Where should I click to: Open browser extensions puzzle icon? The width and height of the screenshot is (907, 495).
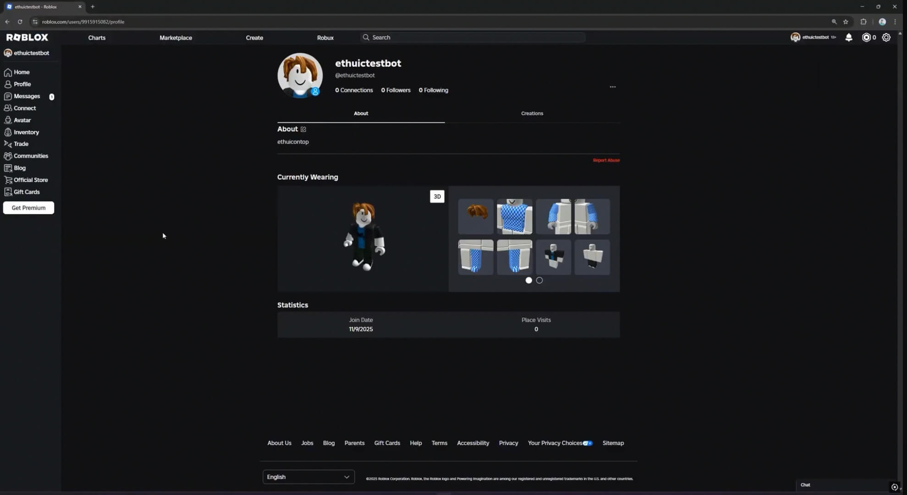click(x=863, y=22)
